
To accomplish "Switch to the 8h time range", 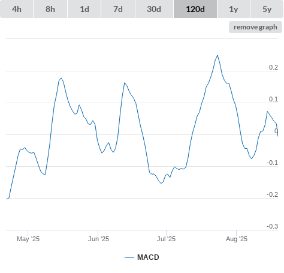I will [x=50, y=9].
